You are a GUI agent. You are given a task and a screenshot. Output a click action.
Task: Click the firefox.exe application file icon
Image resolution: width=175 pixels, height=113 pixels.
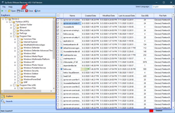(x=61, y=69)
